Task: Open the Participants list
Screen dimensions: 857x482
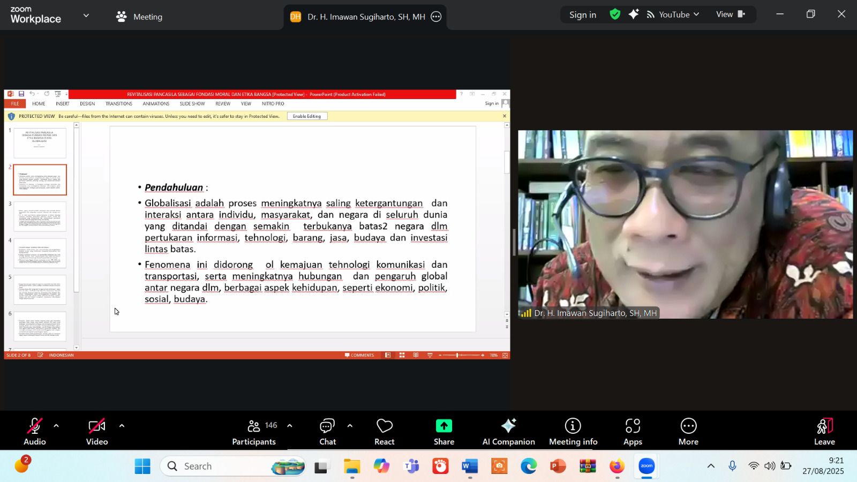Action: coord(254,432)
